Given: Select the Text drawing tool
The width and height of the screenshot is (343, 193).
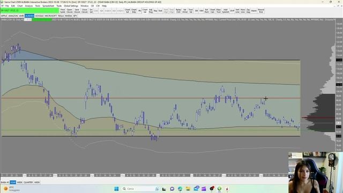Looking at the screenshot, I should click(160, 11).
